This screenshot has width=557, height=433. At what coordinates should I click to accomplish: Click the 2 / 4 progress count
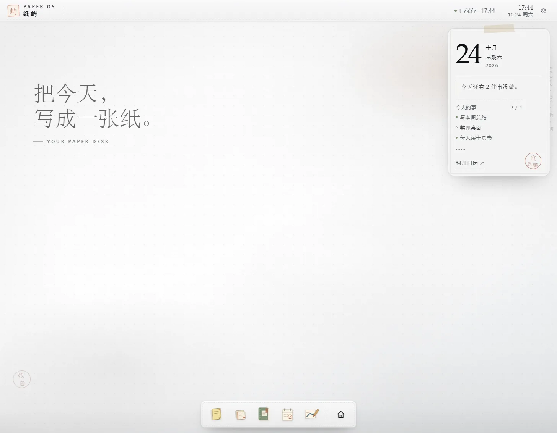coord(516,108)
